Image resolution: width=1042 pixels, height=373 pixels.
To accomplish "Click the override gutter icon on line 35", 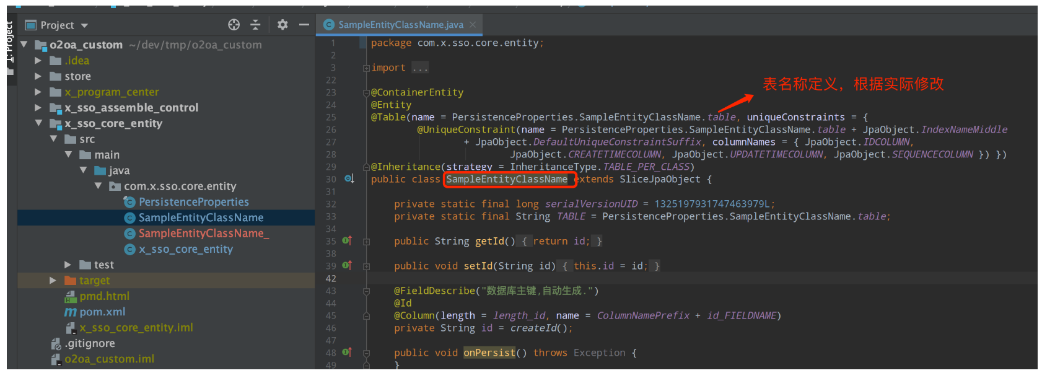I will [x=347, y=241].
